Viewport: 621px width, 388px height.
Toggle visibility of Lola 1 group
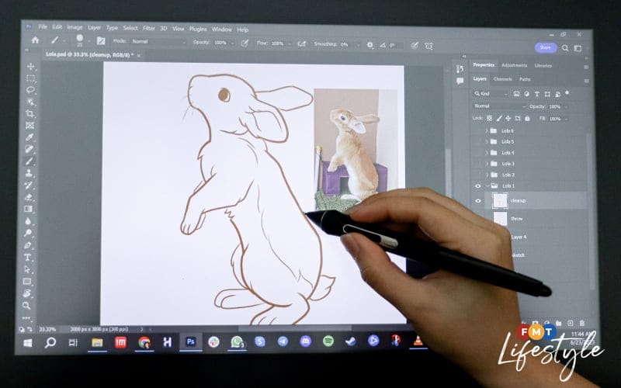pos(477,186)
